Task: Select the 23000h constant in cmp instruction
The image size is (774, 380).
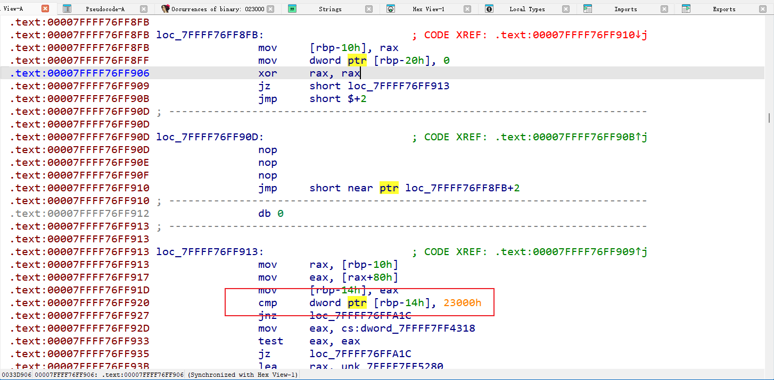Action: pyautogui.click(x=462, y=303)
